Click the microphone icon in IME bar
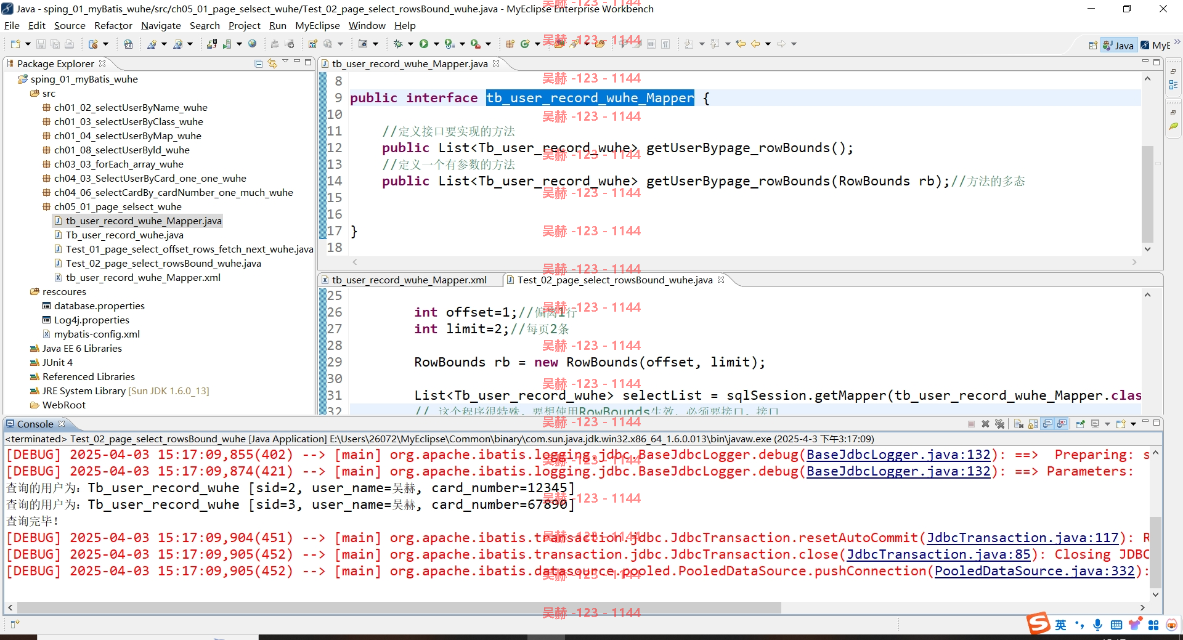The height and width of the screenshot is (640, 1183). pos(1097,625)
